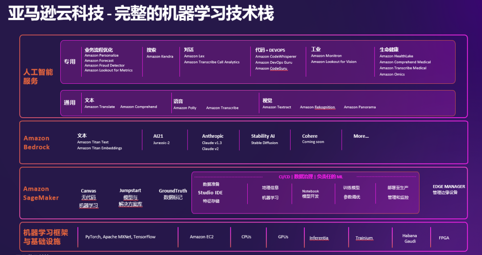Click the slide title 亚马逊云科技 - 完整的机器学习技术栈
Viewport: 482px width, 255px height.
[141, 14]
